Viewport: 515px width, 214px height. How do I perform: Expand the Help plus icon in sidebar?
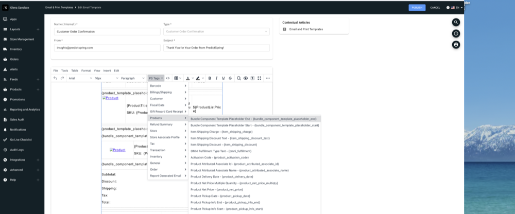click(x=38, y=180)
